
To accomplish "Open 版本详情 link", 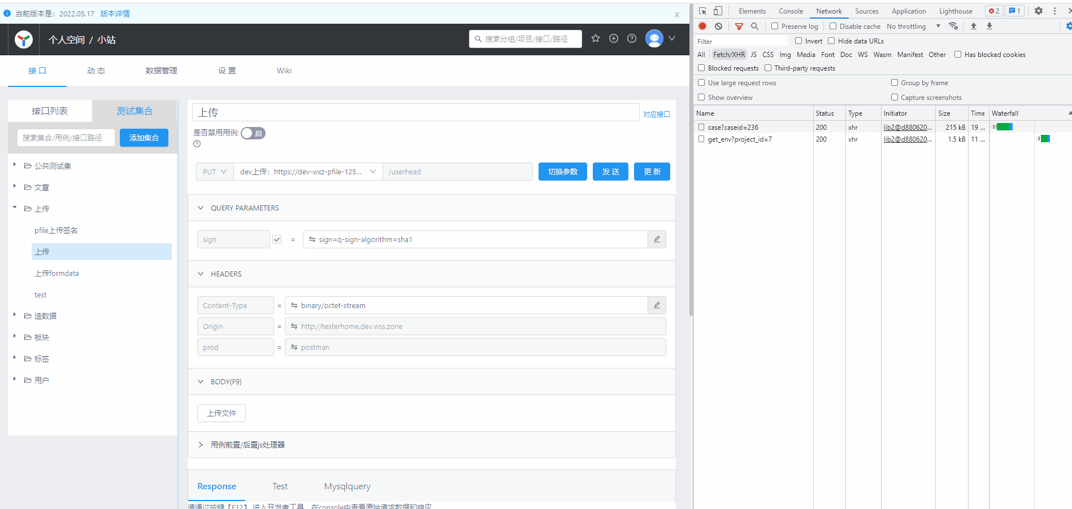I will coord(115,14).
